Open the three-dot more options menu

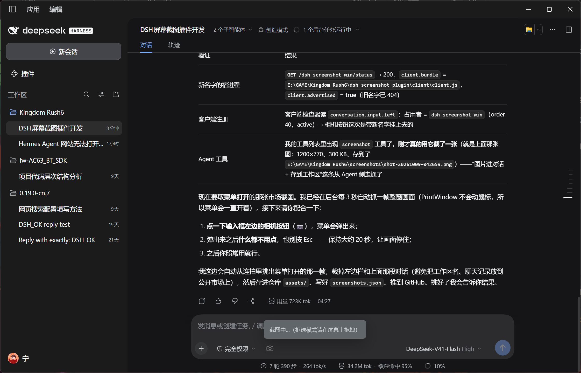(x=552, y=30)
